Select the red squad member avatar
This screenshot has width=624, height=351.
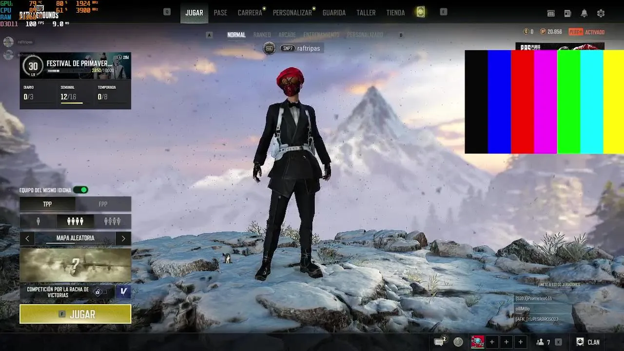click(477, 342)
